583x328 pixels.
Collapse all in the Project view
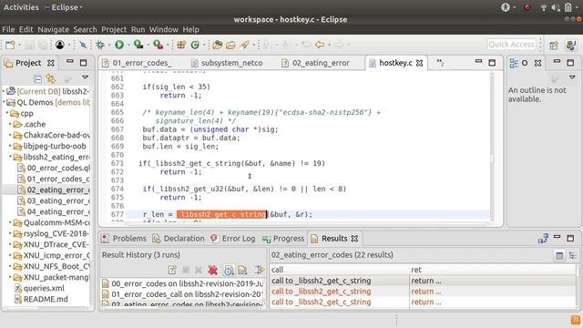pos(37,78)
